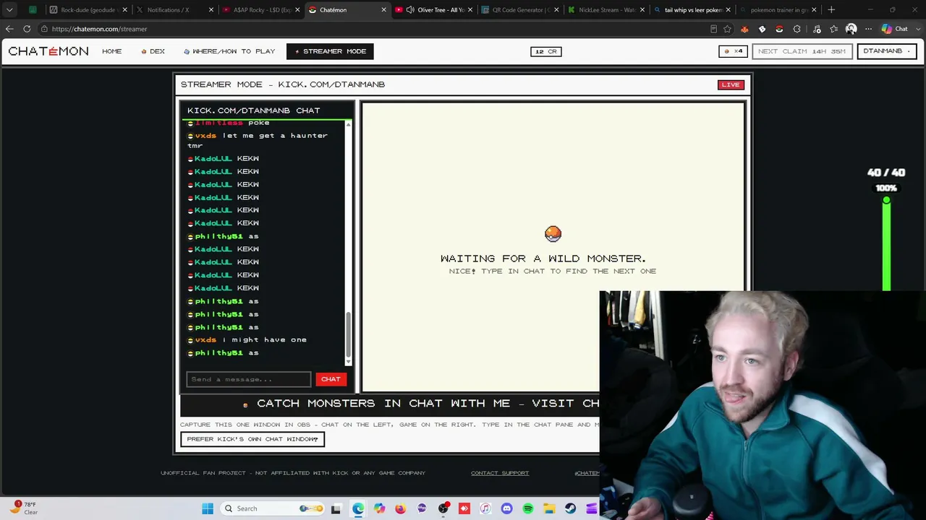The image size is (926, 520).
Task: Click the browser profile avatar icon
Action: pos(851,29)
